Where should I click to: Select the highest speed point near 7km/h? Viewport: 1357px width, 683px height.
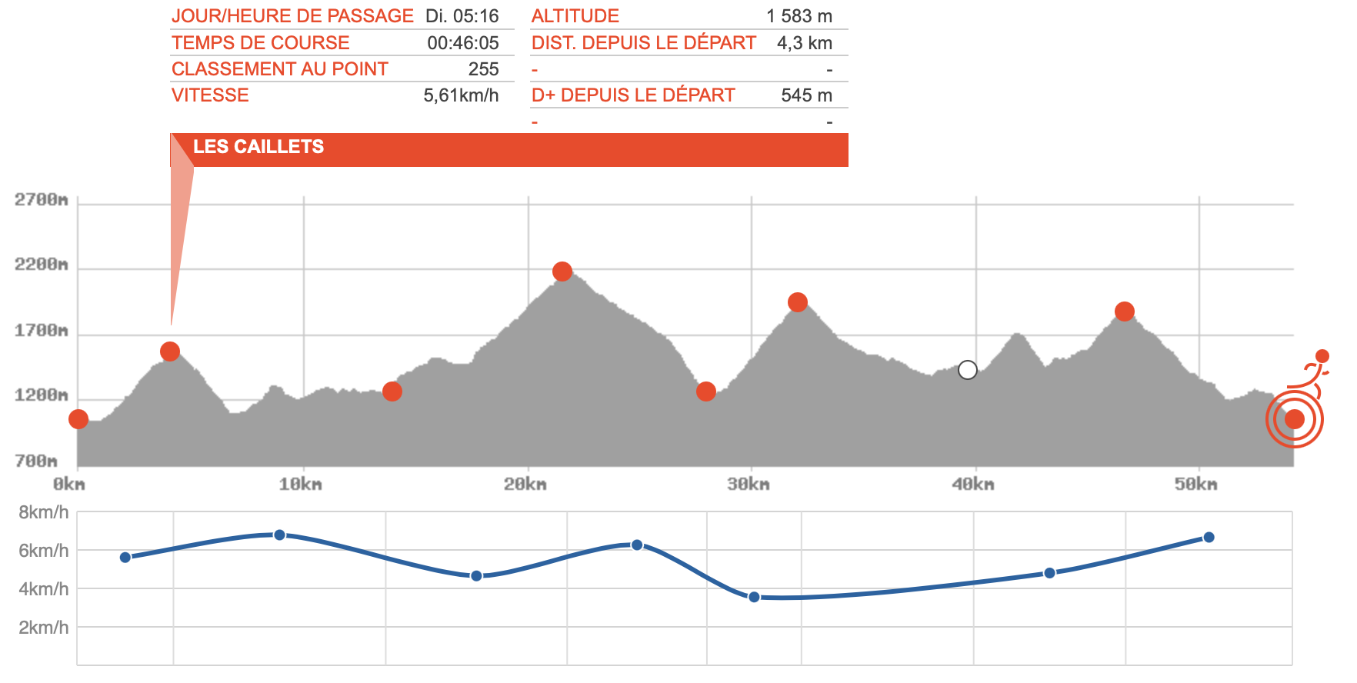[279, 535]
